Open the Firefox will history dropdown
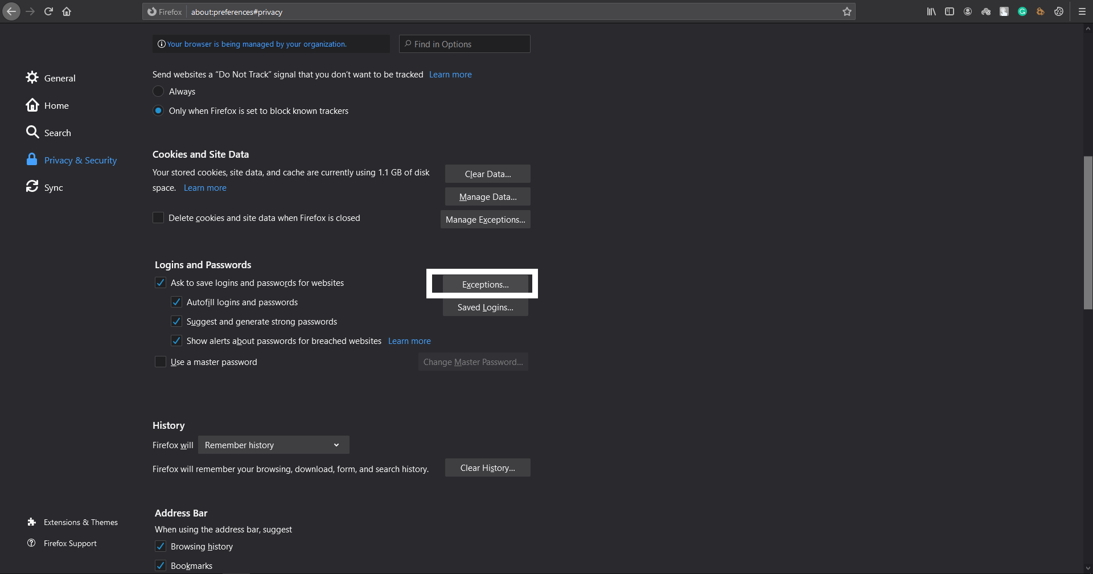The width and height of the screenshot is (1093, 574). [273, 445]
